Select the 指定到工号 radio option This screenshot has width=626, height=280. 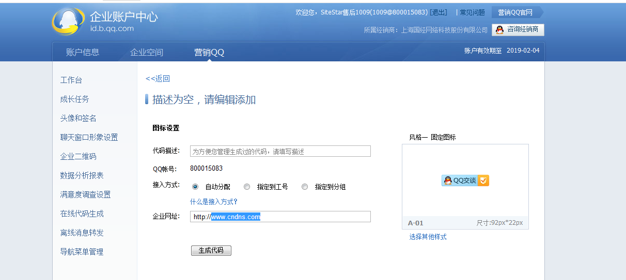pos(247,187)
